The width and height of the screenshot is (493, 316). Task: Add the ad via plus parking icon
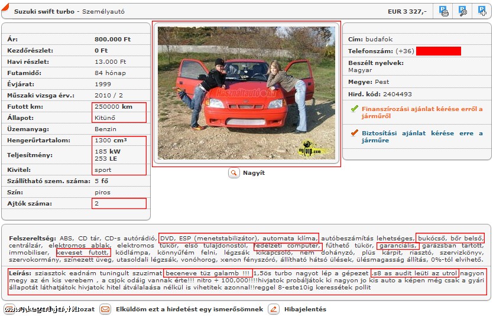482,11
